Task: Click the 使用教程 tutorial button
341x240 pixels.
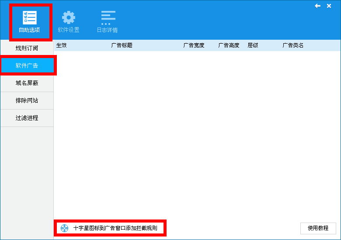Action: (318, 228)
